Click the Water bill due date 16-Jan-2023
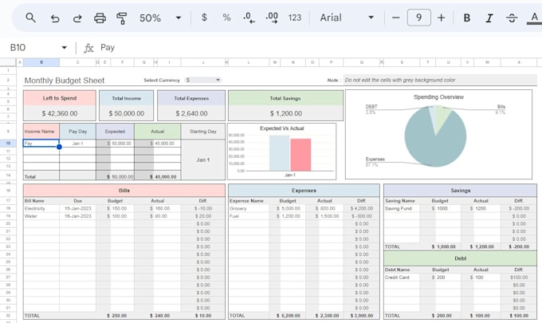The height and width of the screenshot is (323, 542). point(78,216)
